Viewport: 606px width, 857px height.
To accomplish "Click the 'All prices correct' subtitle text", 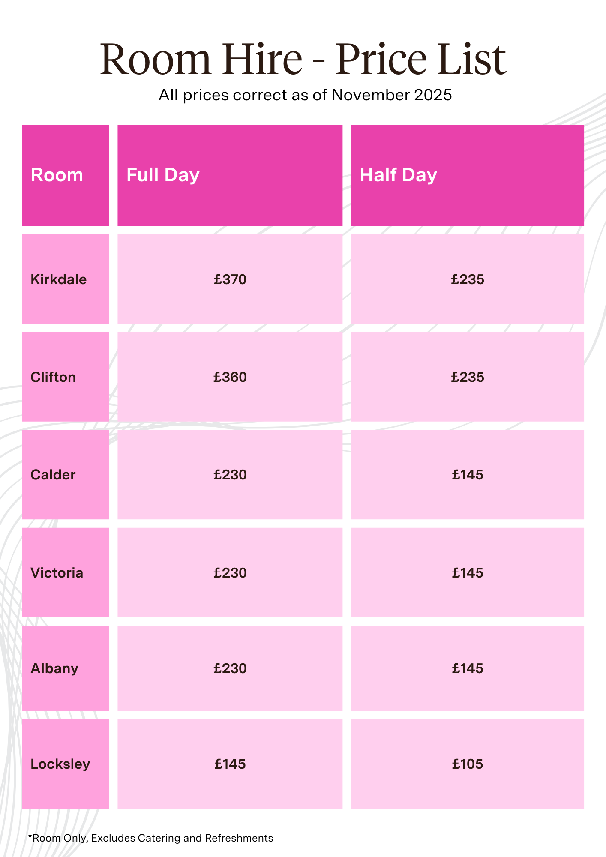I will 305,95.
